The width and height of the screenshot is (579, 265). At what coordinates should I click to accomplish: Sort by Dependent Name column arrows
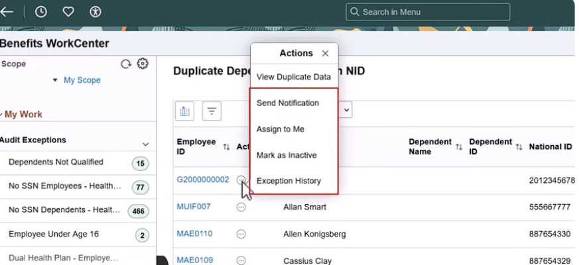pos(458,147)
